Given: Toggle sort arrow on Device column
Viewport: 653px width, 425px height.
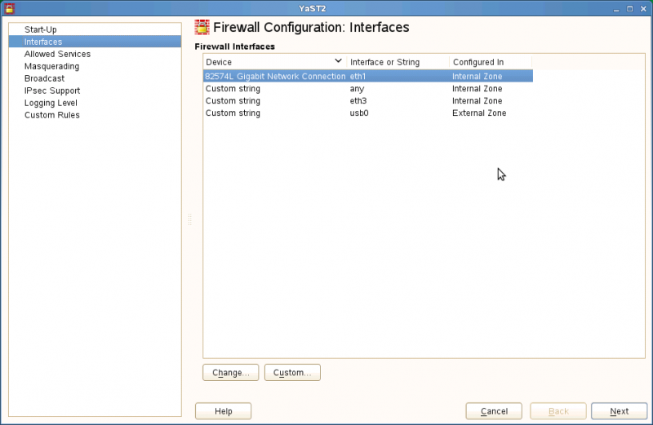Looking at the screenshot, I should (x=338, y=61).
